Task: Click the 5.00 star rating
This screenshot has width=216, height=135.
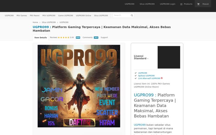Action: [x=66, y=37]
